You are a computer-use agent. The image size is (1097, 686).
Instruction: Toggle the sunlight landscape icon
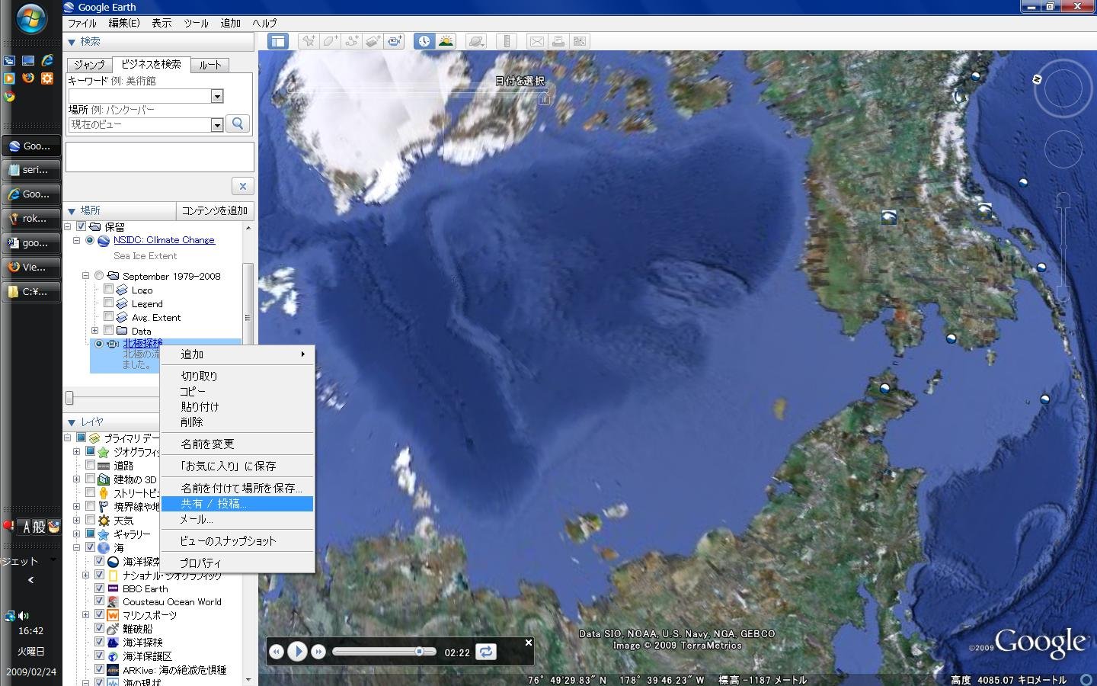tap(446, 41)
